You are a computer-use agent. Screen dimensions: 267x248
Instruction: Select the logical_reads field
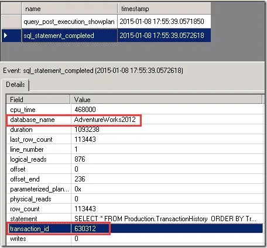(28, 159)
